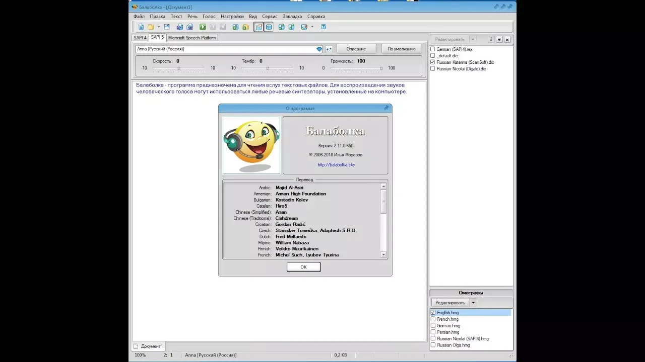Click the refresh voice icon beside dropdown
This screenshot has height=362, width=645.
329,49
